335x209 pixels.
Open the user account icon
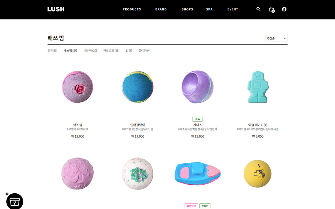[284, 9]
